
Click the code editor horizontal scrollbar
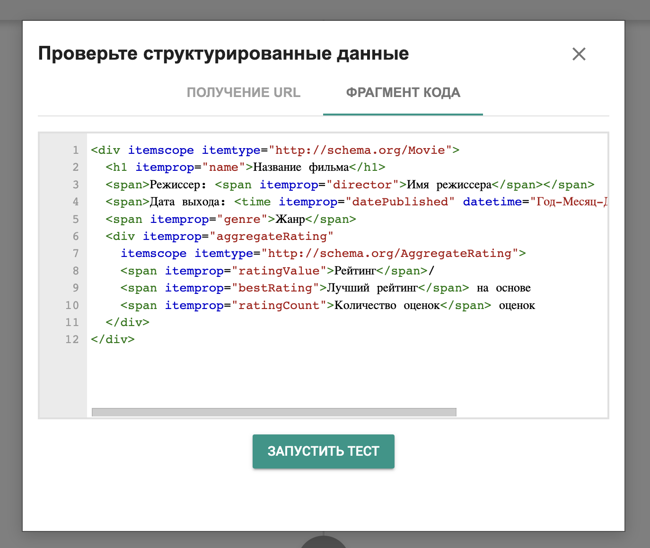tap(274, 412)
